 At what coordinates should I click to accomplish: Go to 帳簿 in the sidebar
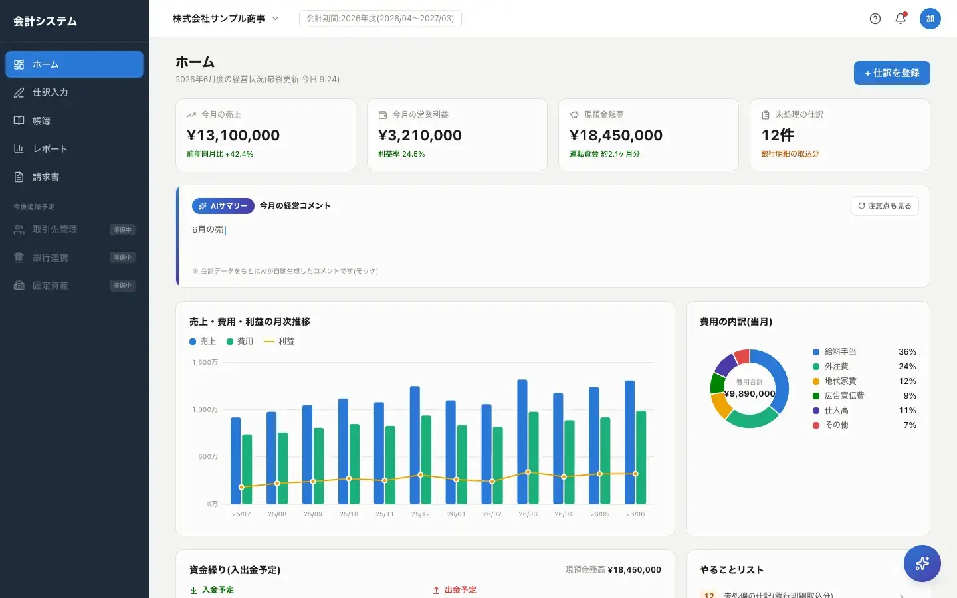74,121
